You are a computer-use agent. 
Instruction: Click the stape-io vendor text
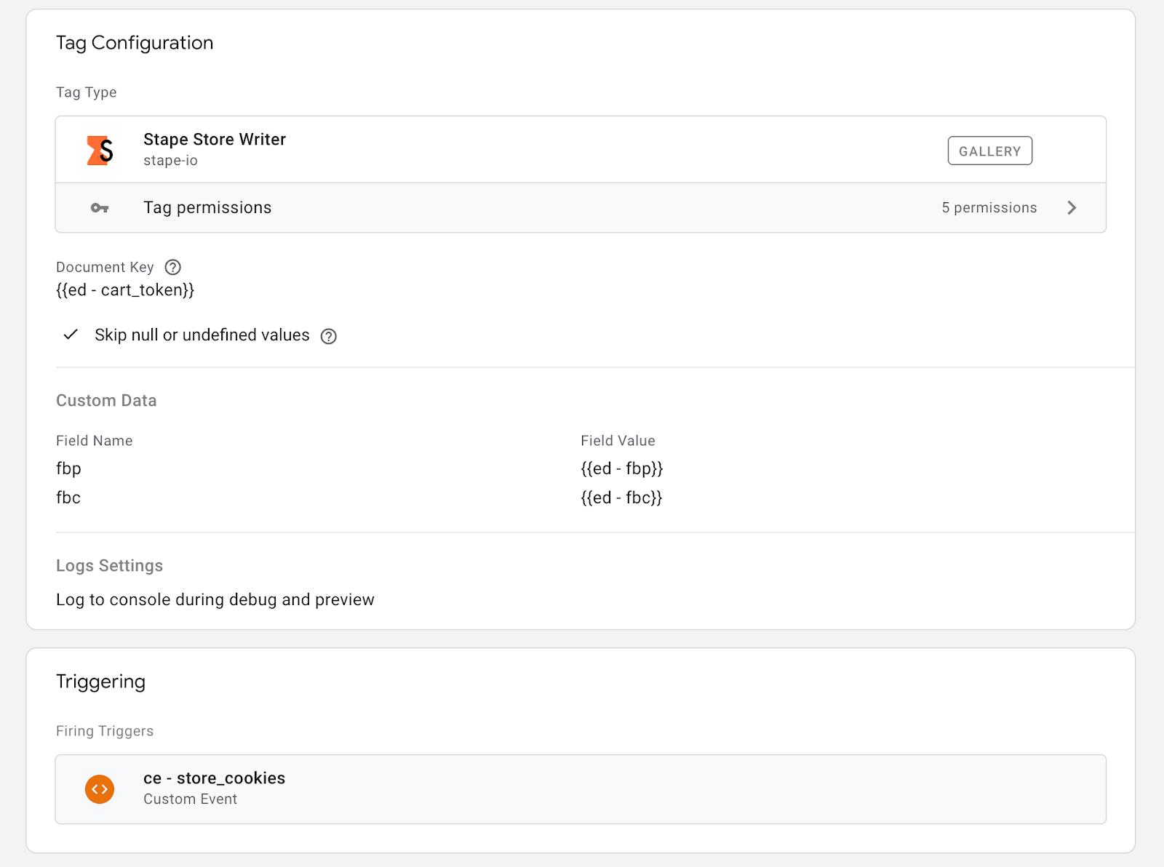coord(170,161)
